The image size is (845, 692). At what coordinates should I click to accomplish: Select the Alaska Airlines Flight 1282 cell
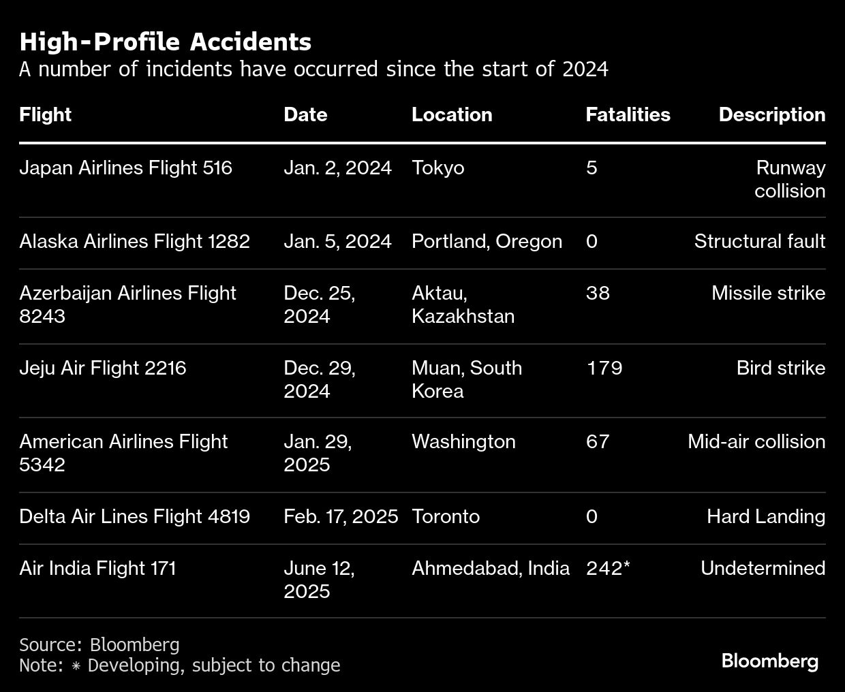coord(134,241)
